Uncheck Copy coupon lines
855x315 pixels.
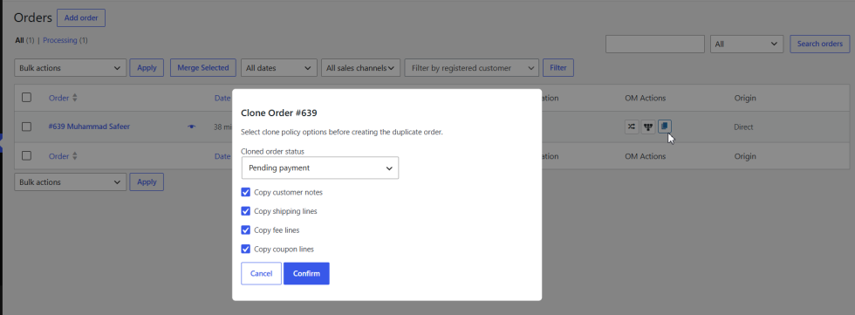point(246,249)
